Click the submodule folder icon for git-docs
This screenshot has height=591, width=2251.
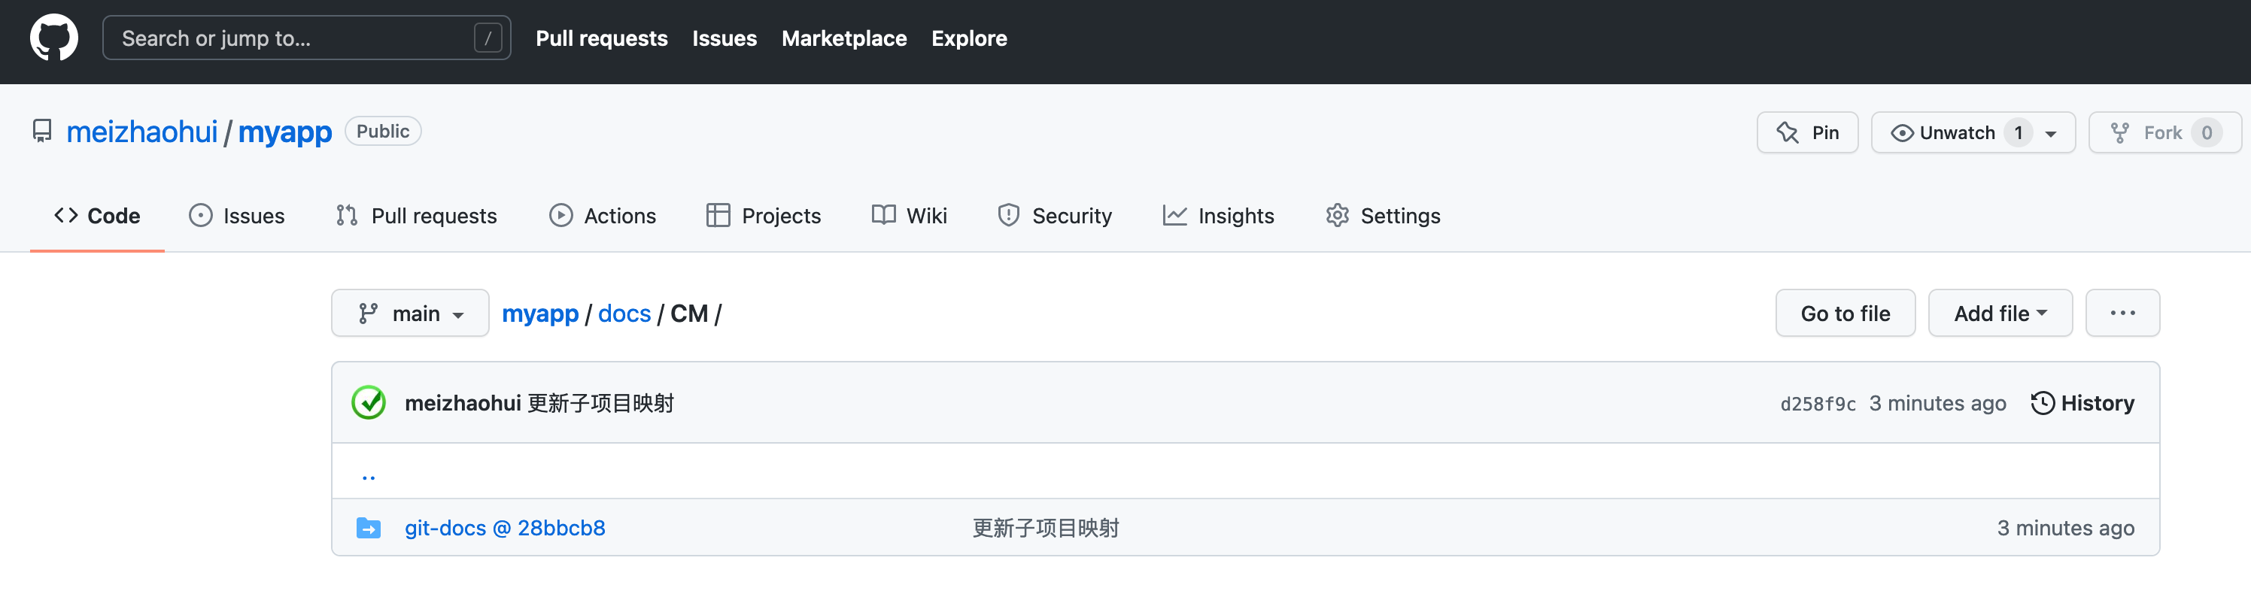pyautogui.click(x=368, y=527)
